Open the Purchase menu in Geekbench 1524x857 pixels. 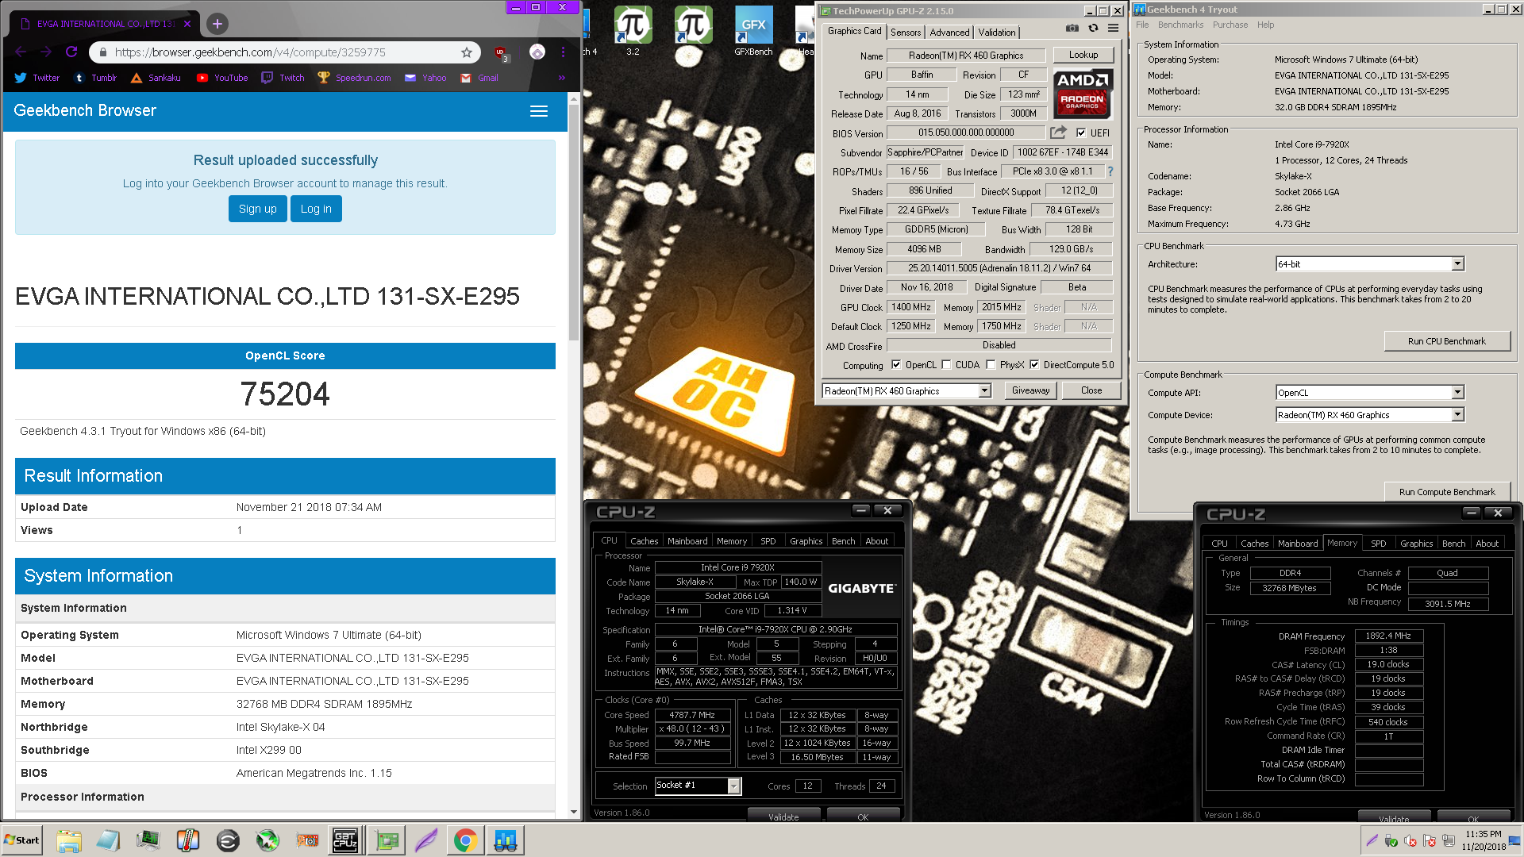click(x=1230, y=25)
